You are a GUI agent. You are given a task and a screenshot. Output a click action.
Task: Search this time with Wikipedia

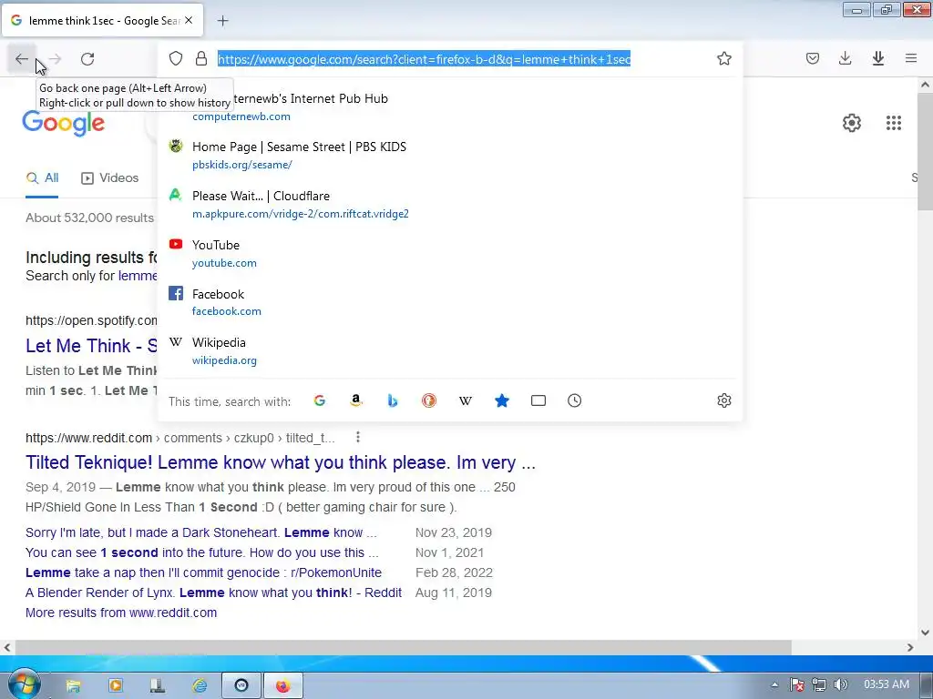466,400
